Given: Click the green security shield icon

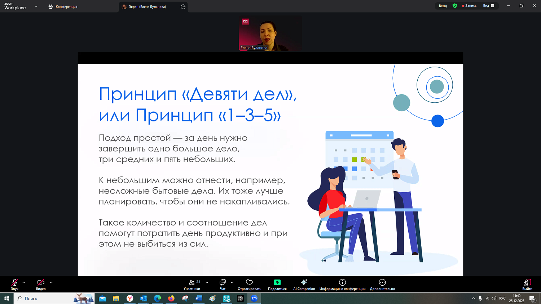Looking at the screenshot, I should (455, 6).
